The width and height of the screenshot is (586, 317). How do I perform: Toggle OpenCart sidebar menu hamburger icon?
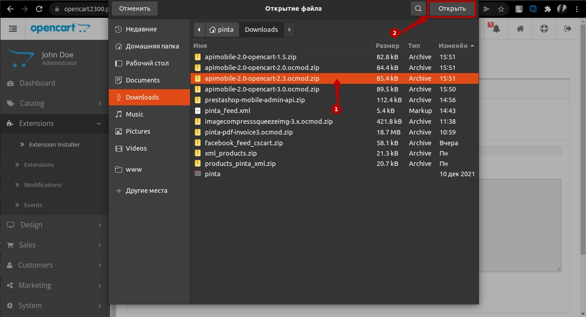coord(13,29)
